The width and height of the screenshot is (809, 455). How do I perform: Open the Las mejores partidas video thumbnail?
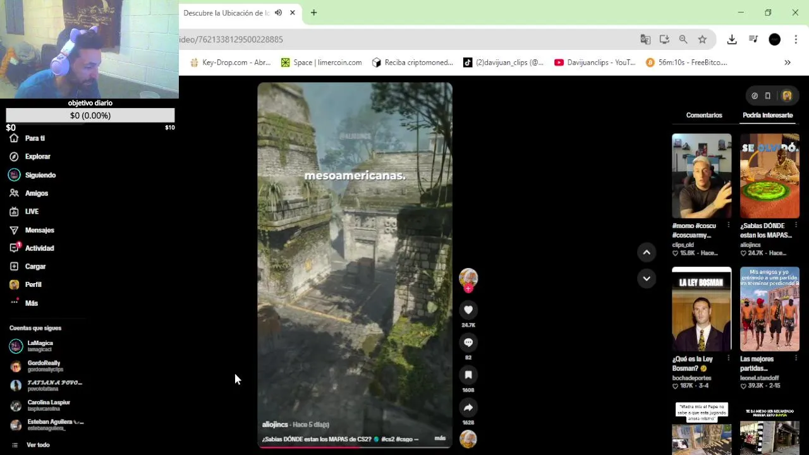[770, 309]
